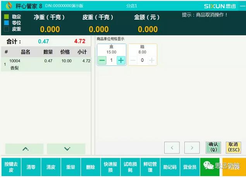246x178 pixels.
Task: Select the 香梨 item row
Action: tap(46, 64)
